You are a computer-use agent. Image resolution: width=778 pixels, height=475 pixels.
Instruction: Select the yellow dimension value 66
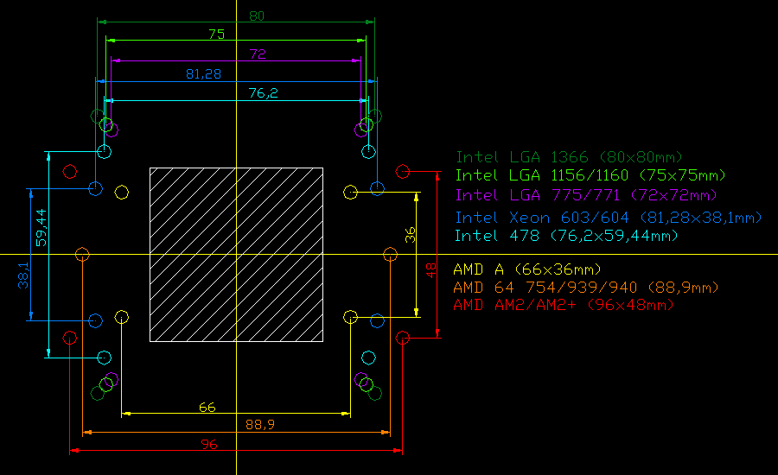tap(207, 408)
